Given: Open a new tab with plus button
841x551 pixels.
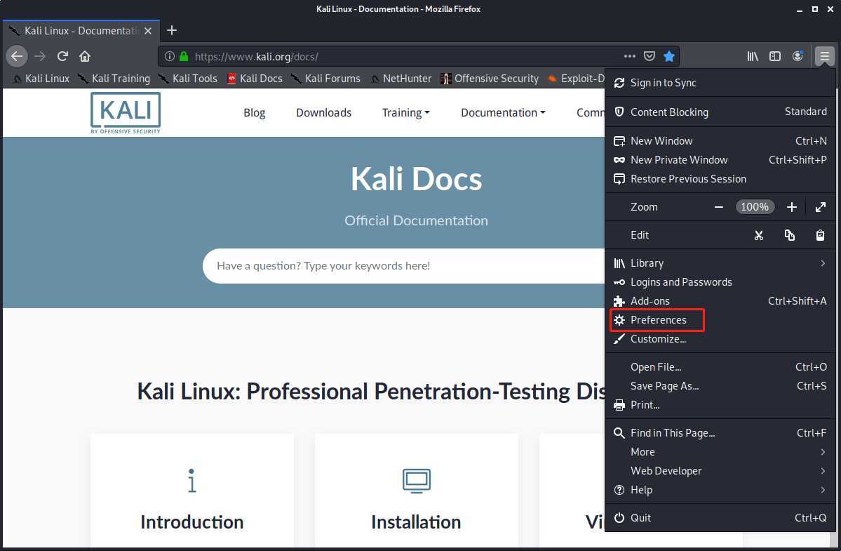Looking at the screenshot, I should pyautogui.click(x=172, y=31).
